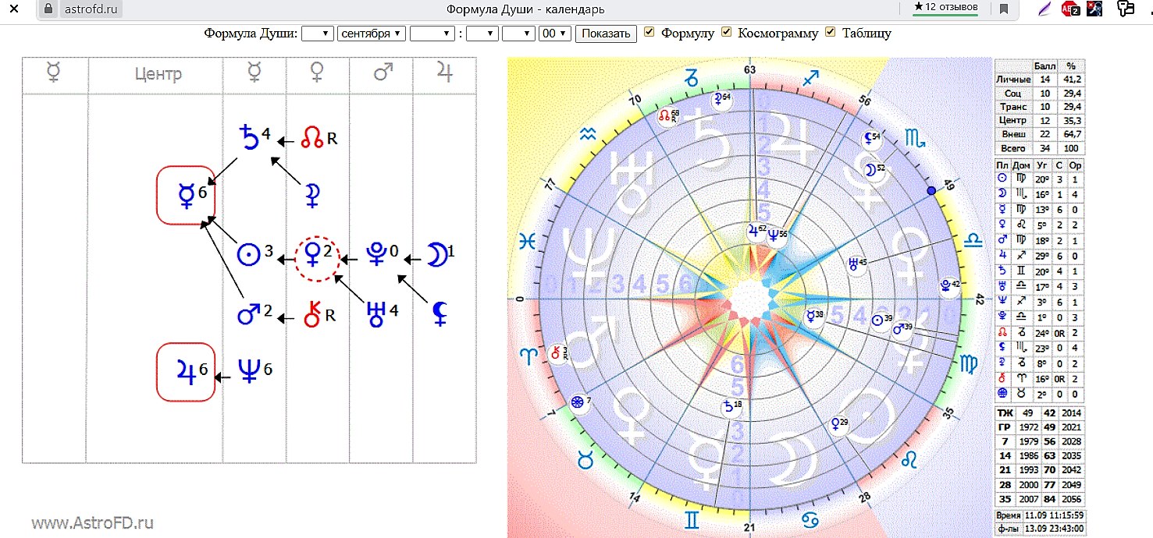Click the Neptune 6 trident symbol

click(250, 370)
